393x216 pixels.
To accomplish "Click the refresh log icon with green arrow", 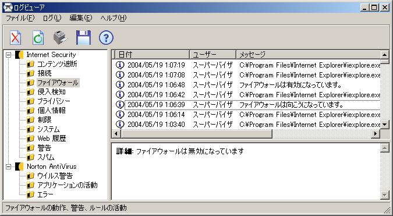I will 38,38.
